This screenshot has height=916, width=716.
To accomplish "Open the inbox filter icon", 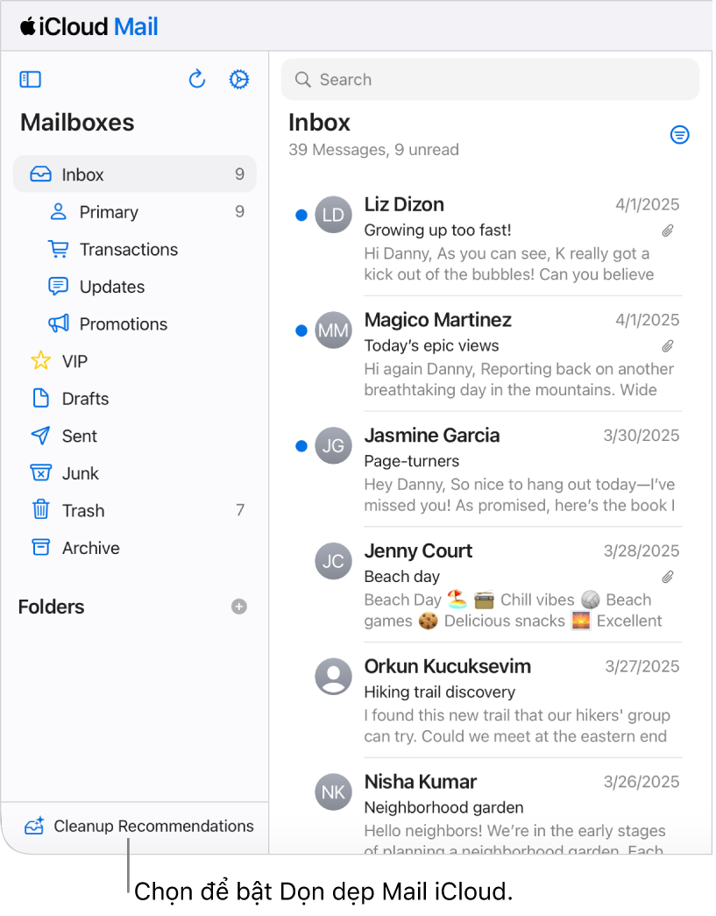I will tap(679, 135).
